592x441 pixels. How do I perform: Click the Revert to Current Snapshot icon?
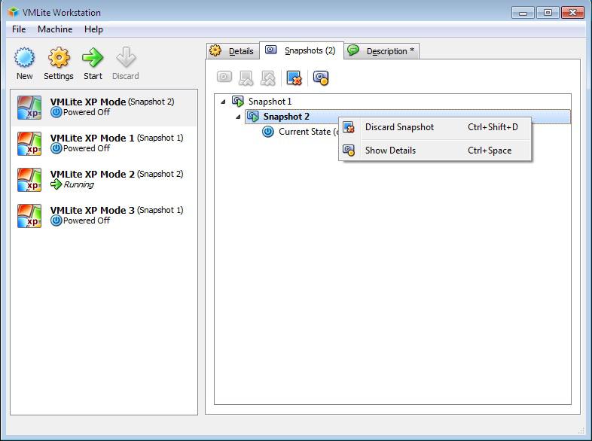[x=246, y=78]
